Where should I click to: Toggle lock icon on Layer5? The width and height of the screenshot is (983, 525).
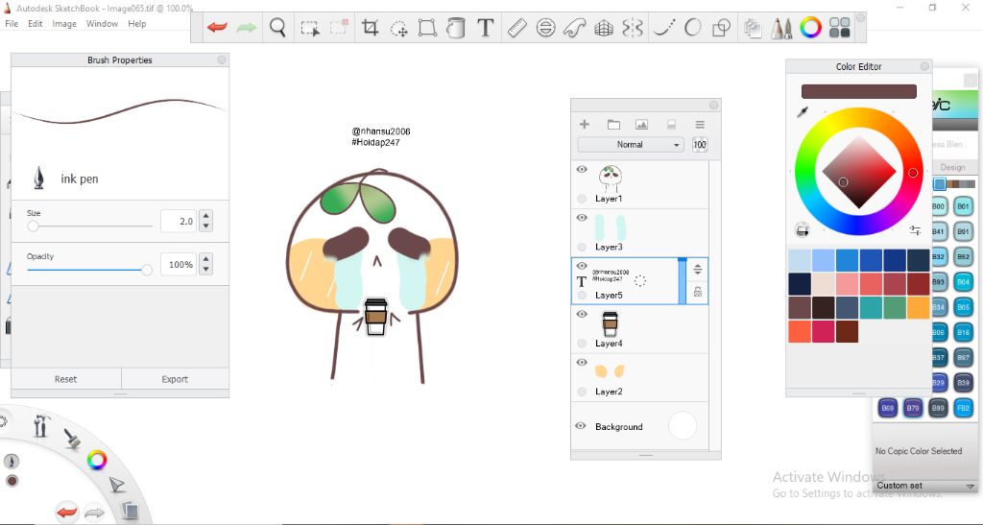pyautogui.click(x=698, y=292)
